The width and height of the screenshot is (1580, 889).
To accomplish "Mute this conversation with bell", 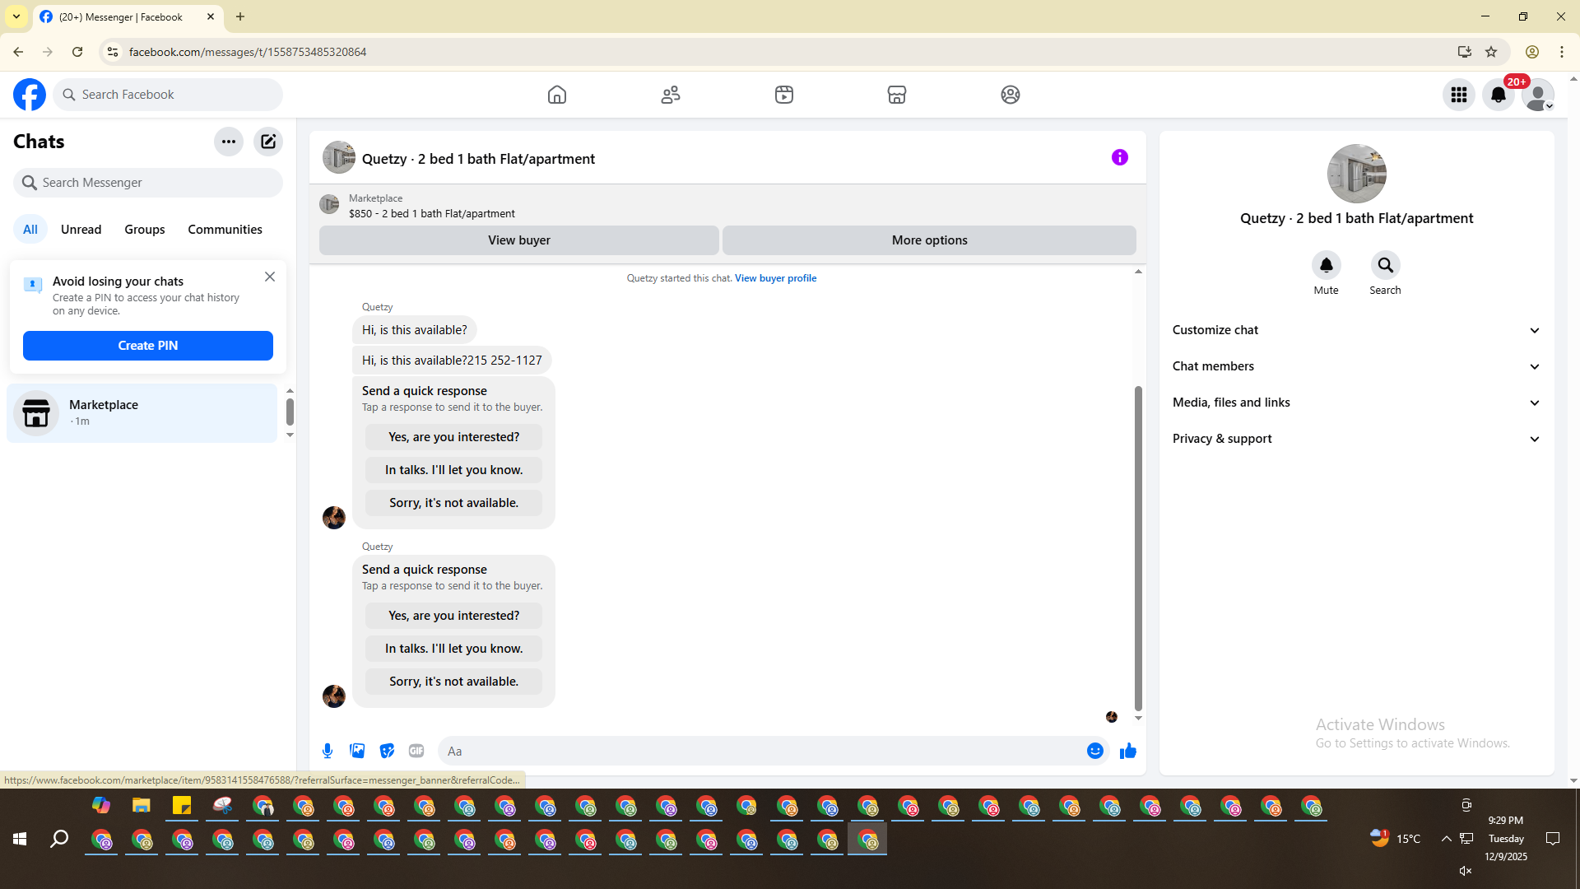I will click(x=1326, y=265).
